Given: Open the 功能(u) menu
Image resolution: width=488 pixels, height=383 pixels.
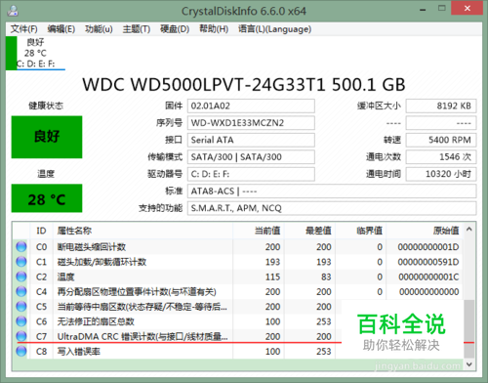Looking at the screenshot, I should (99, 29).
